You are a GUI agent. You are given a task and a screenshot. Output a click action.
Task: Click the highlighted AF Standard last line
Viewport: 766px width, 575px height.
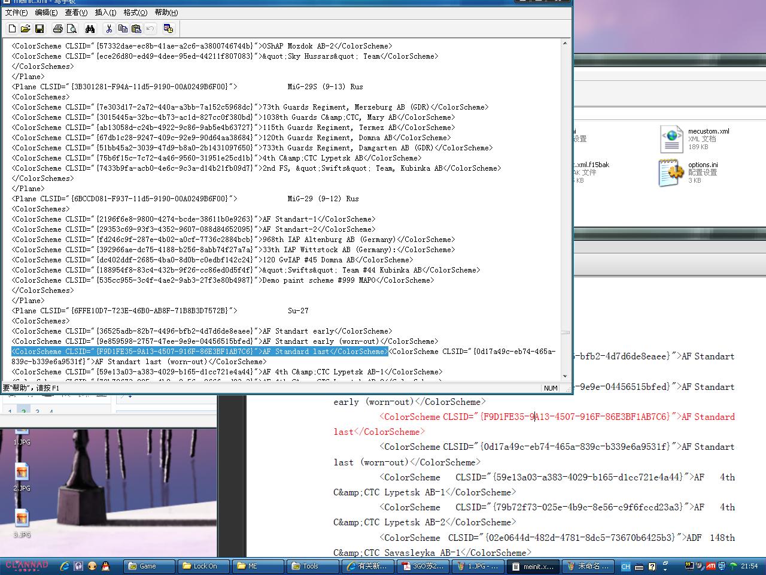click(200, 352)
